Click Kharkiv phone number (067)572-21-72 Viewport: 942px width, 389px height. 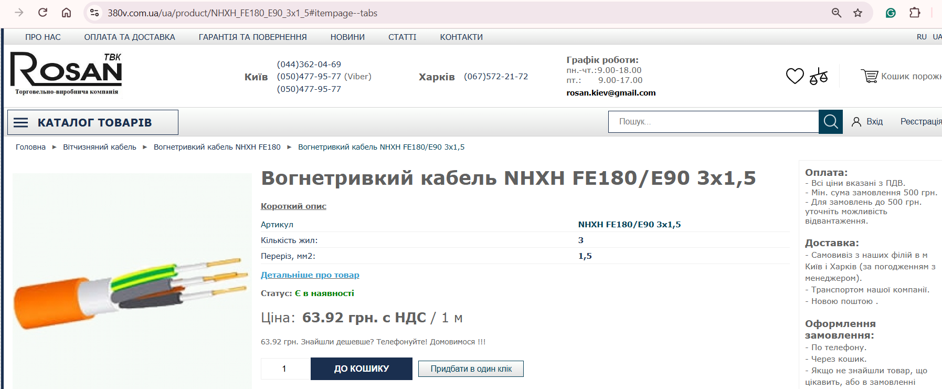pos(496,77)
